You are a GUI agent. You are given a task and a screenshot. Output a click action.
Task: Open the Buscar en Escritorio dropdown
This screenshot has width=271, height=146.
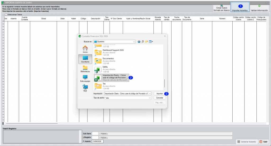134,42
